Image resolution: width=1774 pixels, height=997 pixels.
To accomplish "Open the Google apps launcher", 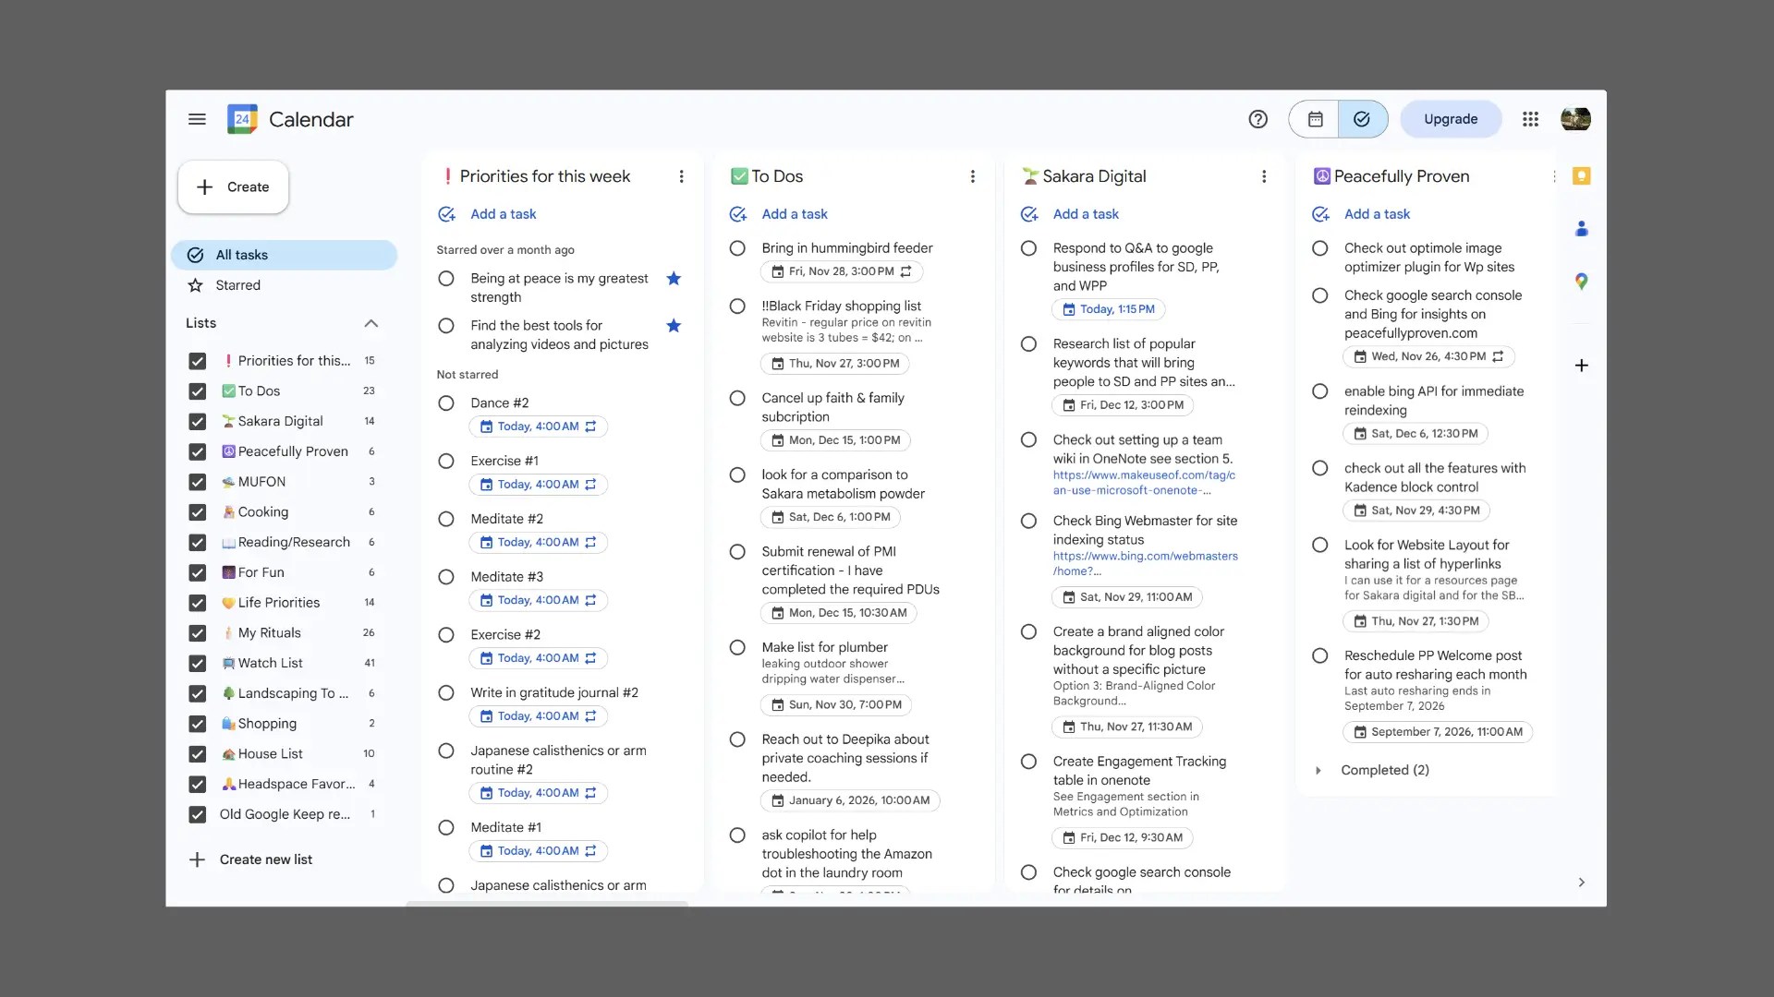I will tap(1530, 119).
